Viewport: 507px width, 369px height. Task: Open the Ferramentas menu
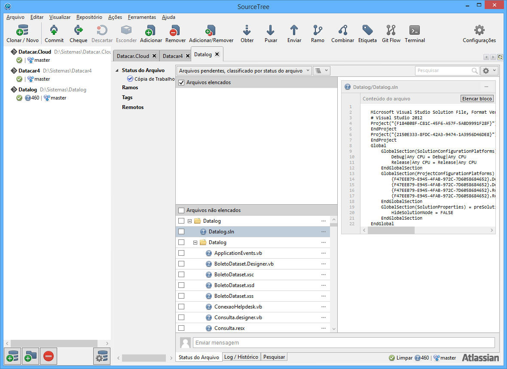[x=142, y=17]
